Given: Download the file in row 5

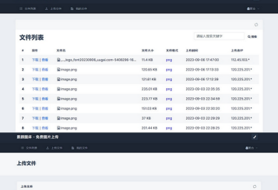Looking at the screenshot, I should click(35, 99).
